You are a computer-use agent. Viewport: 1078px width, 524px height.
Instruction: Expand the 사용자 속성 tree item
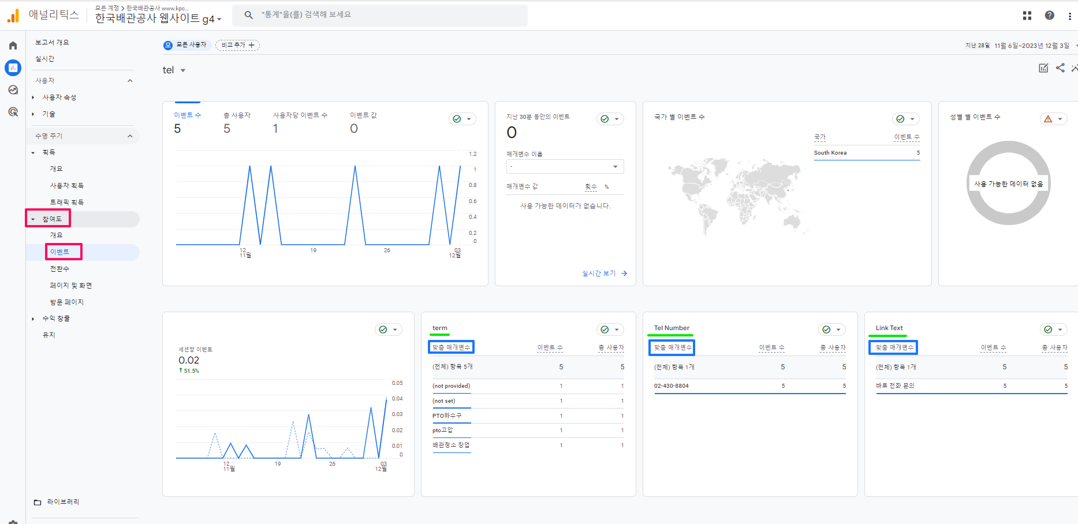[33, 98]
